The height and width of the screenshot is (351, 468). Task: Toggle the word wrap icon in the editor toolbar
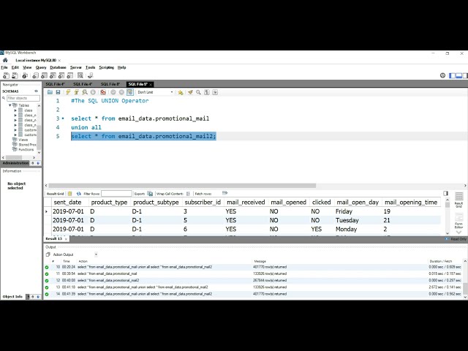pos(215,92)
